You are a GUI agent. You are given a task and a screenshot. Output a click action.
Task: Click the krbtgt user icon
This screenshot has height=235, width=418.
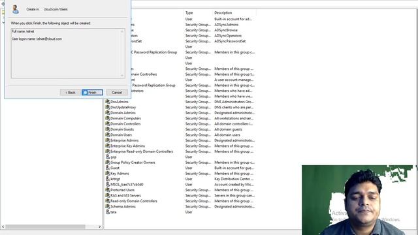click(x=108, y=179)
